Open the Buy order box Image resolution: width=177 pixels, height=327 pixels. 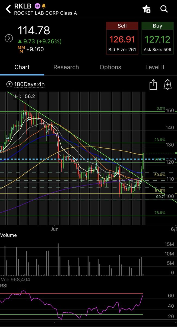[x=157, y=38]
